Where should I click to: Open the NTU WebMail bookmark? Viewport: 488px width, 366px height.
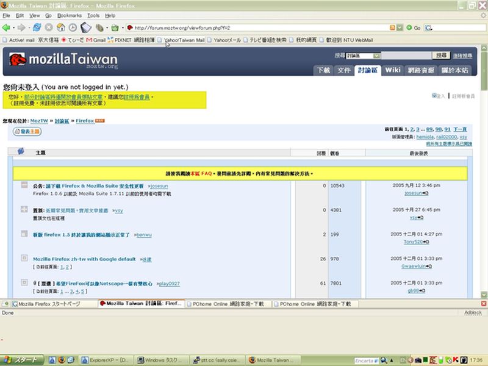tap(346, 40)
